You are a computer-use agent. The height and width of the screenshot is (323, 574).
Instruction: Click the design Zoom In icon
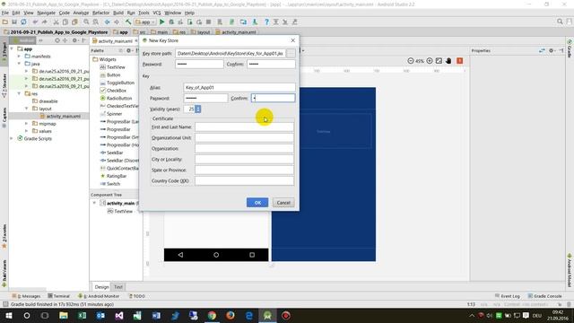(430, 61)
